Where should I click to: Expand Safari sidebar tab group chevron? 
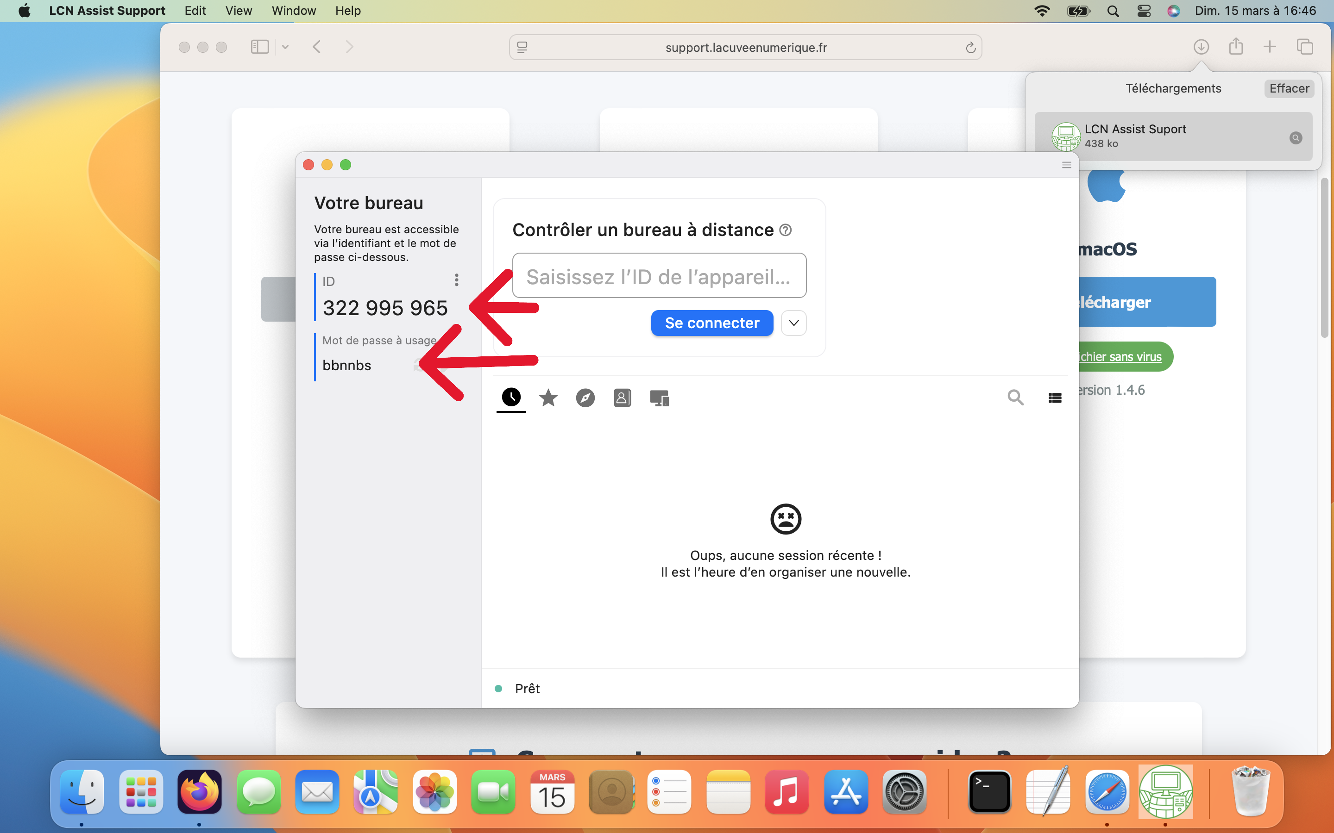click(x=285, y=47)
